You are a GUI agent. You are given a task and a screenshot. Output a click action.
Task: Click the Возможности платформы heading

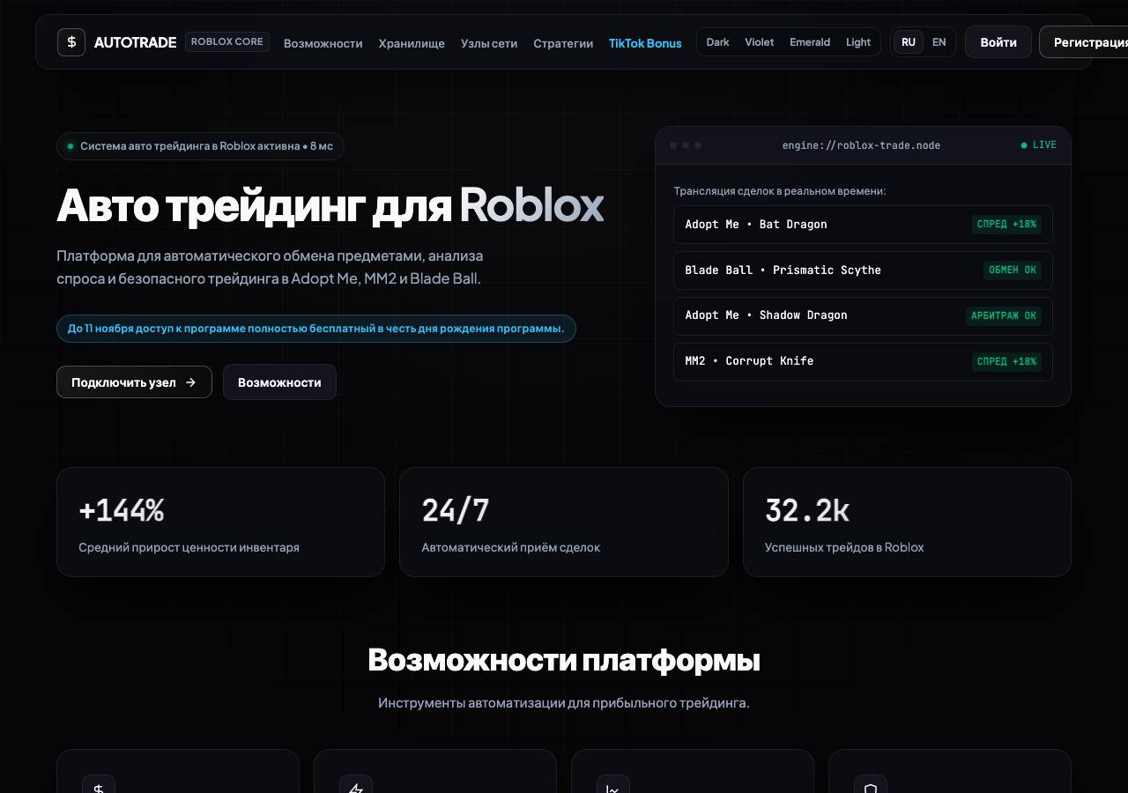[564, 660]
